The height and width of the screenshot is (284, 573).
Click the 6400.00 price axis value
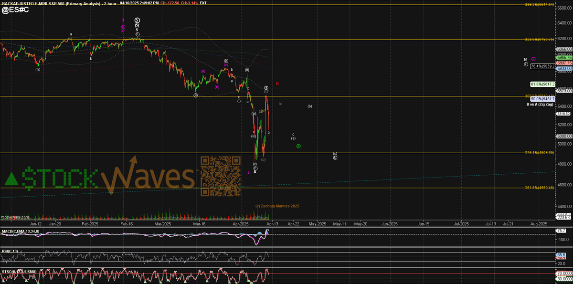(x=564, y=23)
